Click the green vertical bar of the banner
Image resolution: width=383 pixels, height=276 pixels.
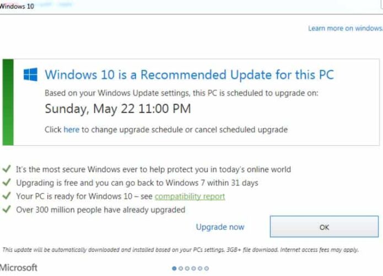(8, 102)
